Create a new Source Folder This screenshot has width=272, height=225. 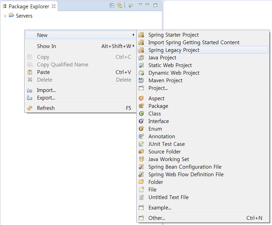pos(203,152)
